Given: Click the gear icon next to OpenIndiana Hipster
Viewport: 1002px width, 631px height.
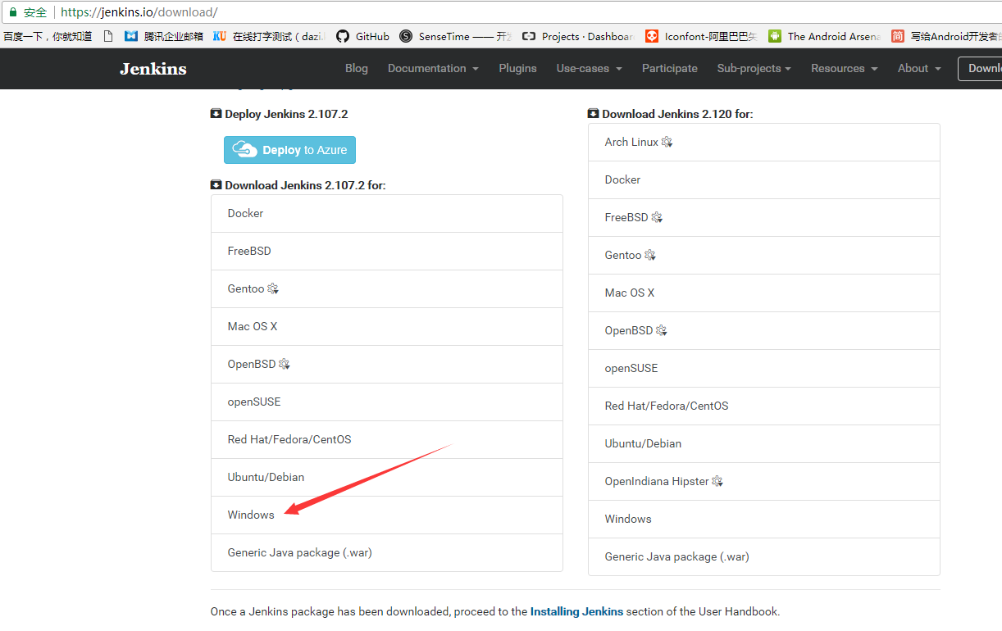Looking at the screenshot, I should tap(717, 481).
